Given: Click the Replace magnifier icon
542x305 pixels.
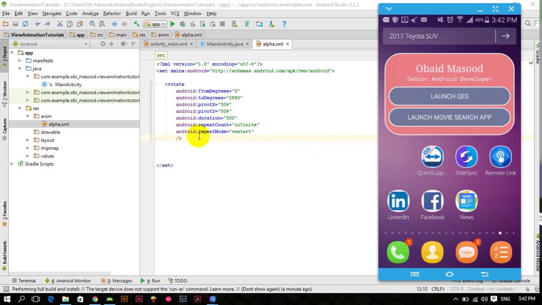Looking at the screenshot, I should pyautogui.click(x=102, y=24).
